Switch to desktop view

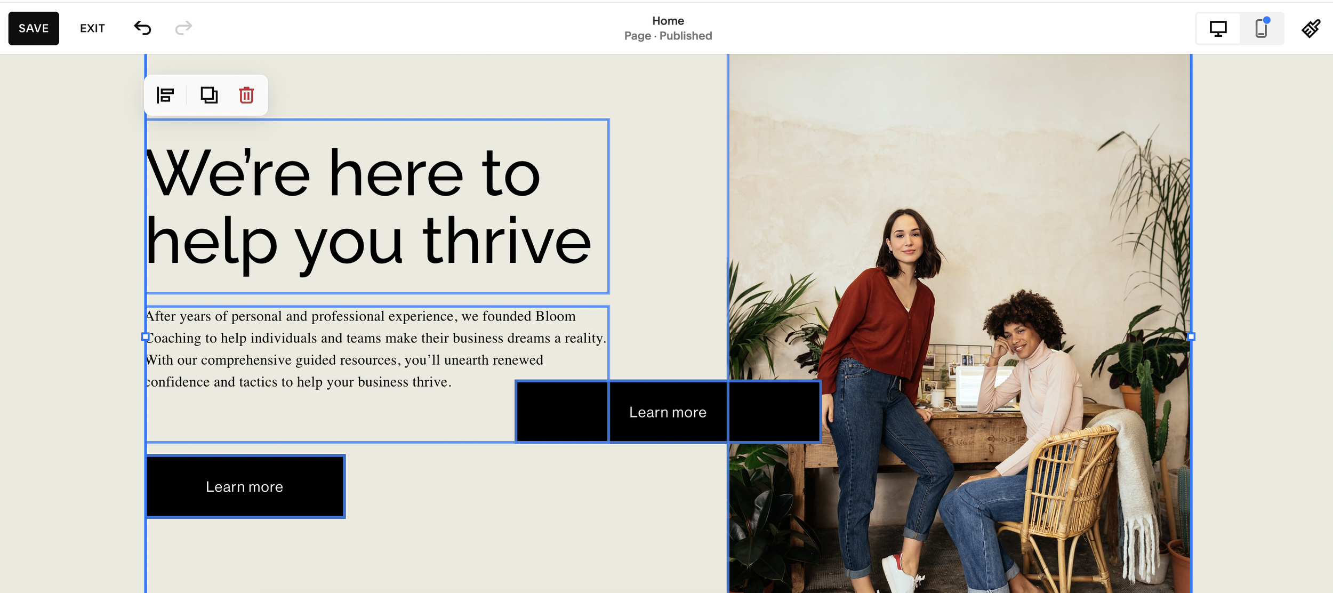tap(1218, 28)
